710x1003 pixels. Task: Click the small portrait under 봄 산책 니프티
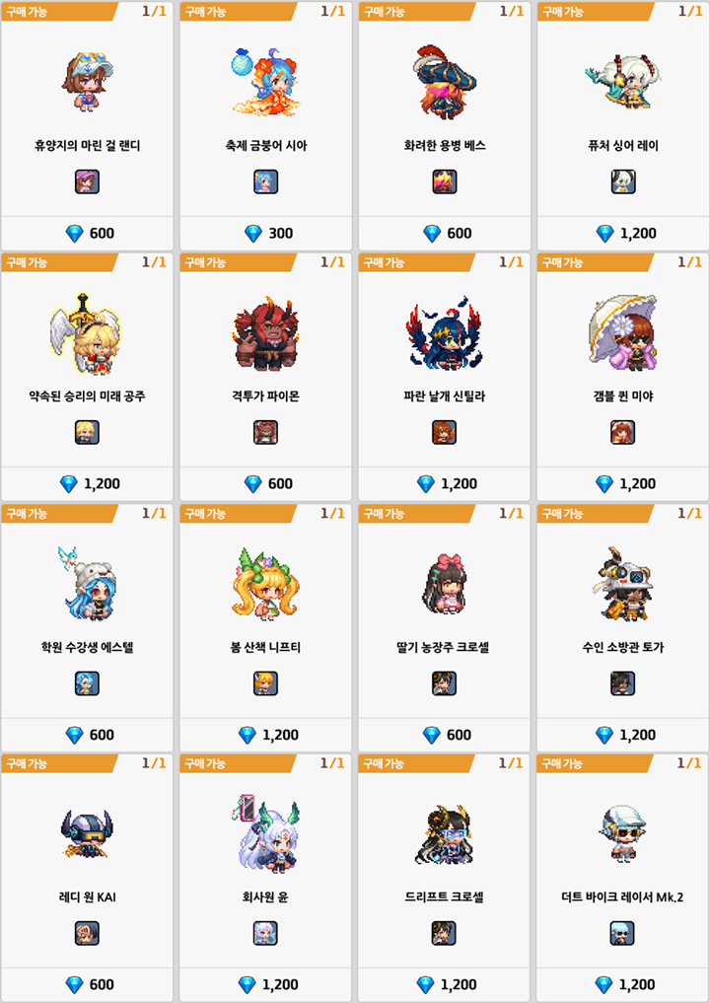[x=265, y=683]
